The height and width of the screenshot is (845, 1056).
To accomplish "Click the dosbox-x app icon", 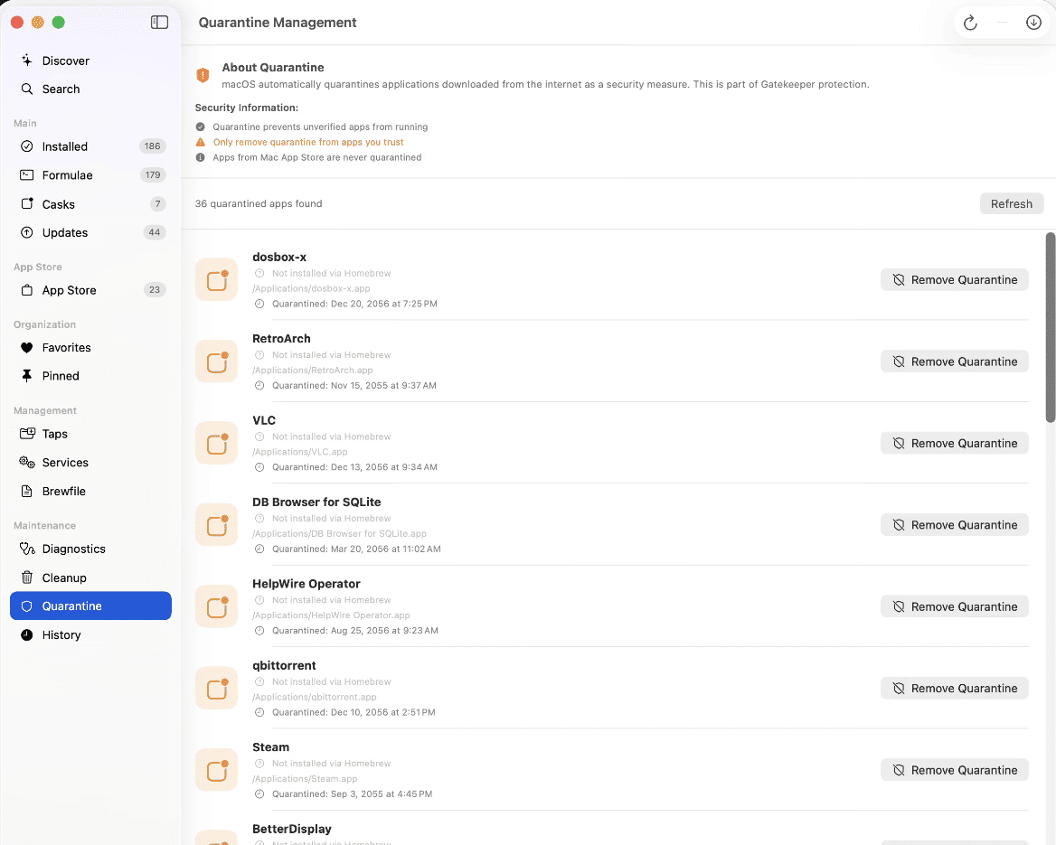I will (216, 280).
